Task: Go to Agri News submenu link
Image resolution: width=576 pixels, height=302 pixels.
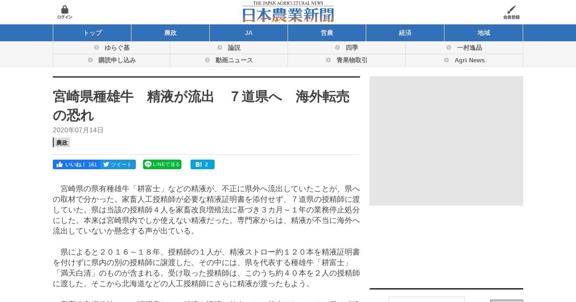Action: [464, 60]
